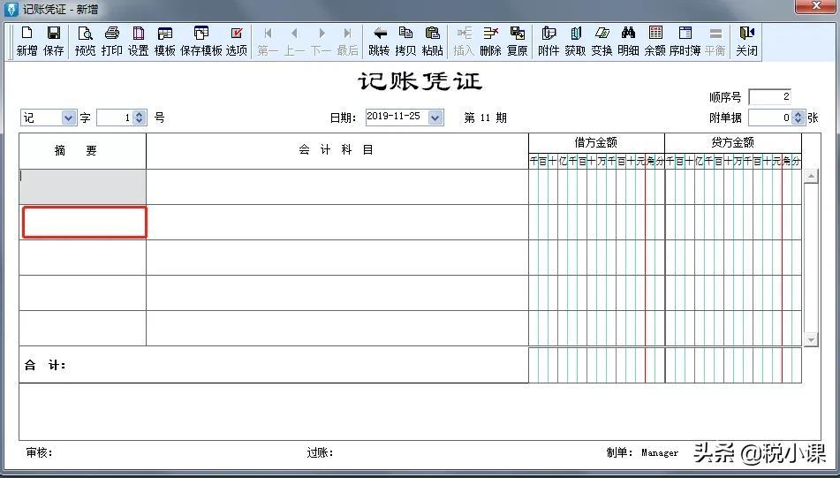Open 序时簿 journal icon
This screenshot has height=478, width=840.
[685, 41]
